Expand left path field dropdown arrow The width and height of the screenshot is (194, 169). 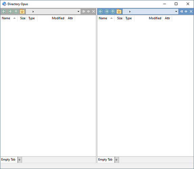pyautogui.click(x=78, y=11)
